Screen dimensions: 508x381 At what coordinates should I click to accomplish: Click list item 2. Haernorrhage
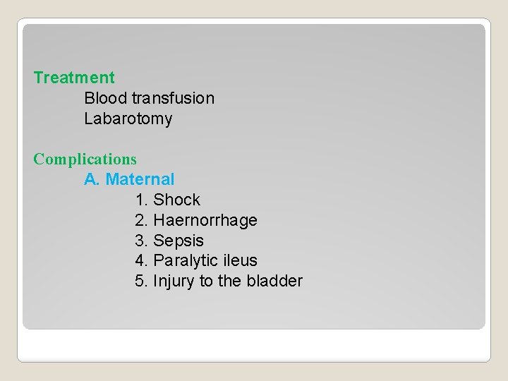[x=196, y=220]
